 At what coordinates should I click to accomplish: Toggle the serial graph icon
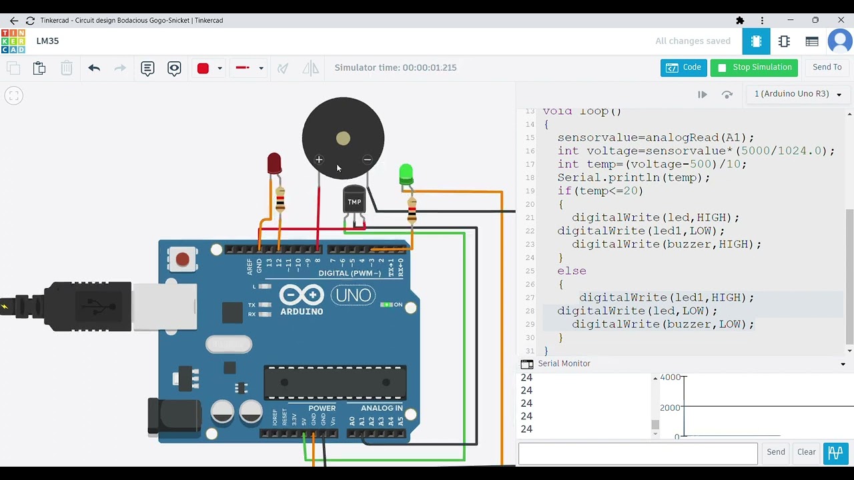[835, 453]
